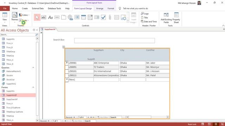Pick the Button control
The image size is (225, 126).
(57, 17)
